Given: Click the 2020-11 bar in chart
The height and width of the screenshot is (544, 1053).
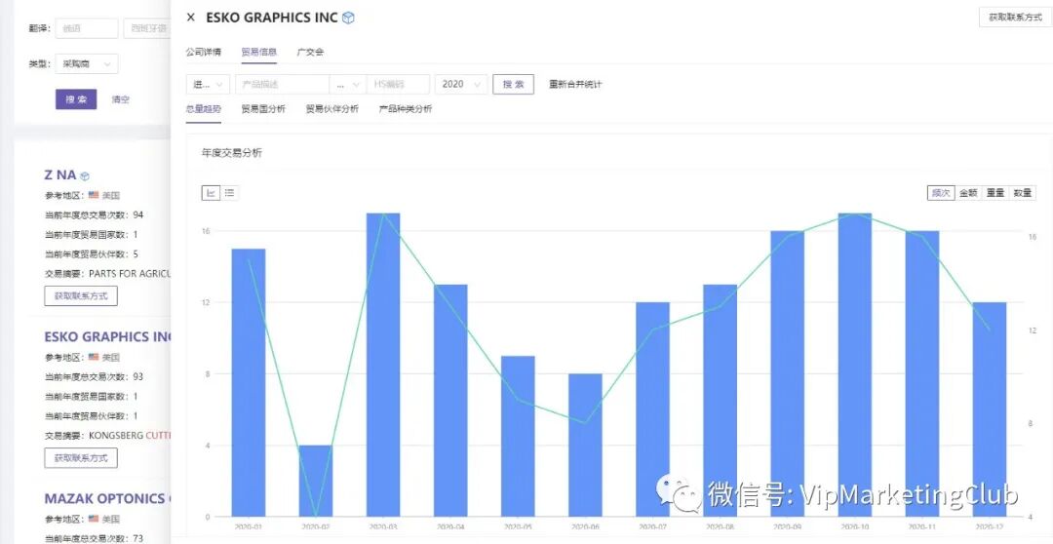Looking at the screenshot, I should pyautogui.click(x=922, y=373).
